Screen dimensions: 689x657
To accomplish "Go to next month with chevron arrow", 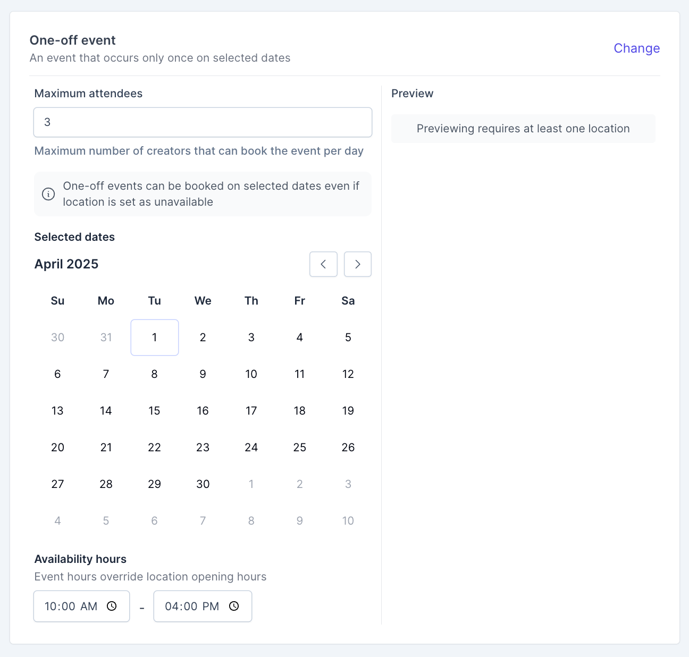I will 358,264.
